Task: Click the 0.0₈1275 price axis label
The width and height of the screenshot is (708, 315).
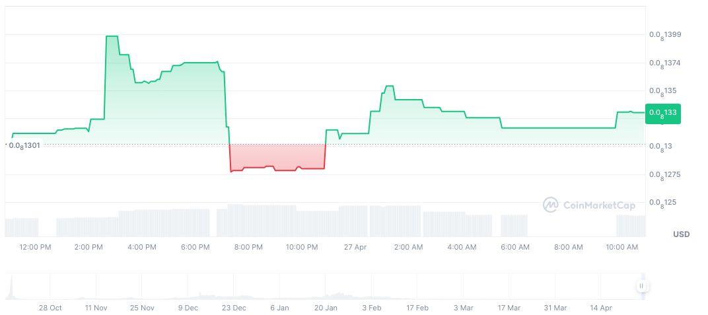Action: [x=665, y=175]
